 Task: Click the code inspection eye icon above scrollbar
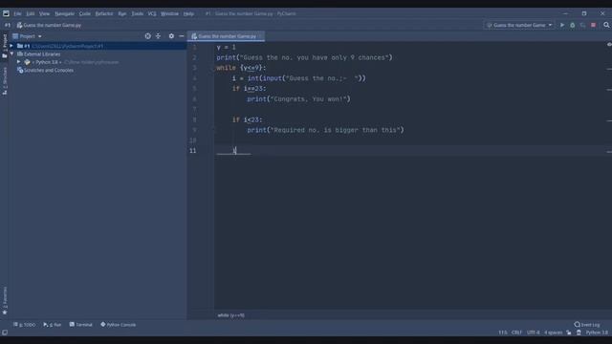[609, 45]
